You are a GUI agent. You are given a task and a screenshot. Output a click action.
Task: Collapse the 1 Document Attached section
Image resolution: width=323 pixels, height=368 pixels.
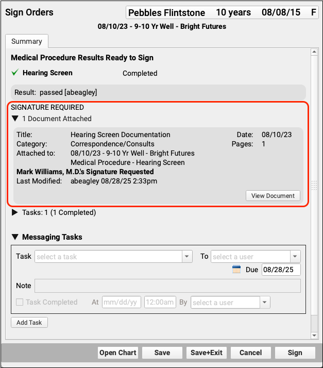coord(15,119)
